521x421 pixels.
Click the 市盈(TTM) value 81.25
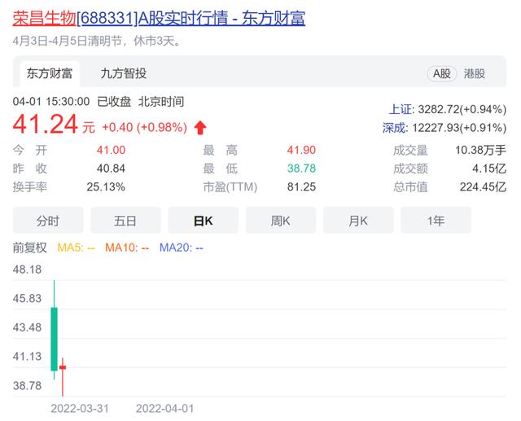(301, 186)
